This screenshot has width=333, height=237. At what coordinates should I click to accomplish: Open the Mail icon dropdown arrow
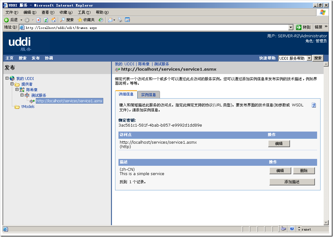[x=114, y=20]
